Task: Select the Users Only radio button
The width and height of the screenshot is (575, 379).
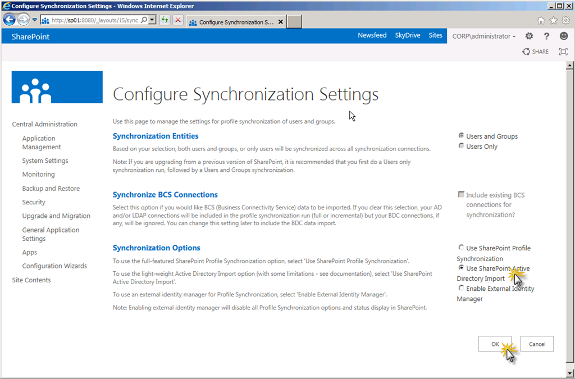Action: point(462,146)
